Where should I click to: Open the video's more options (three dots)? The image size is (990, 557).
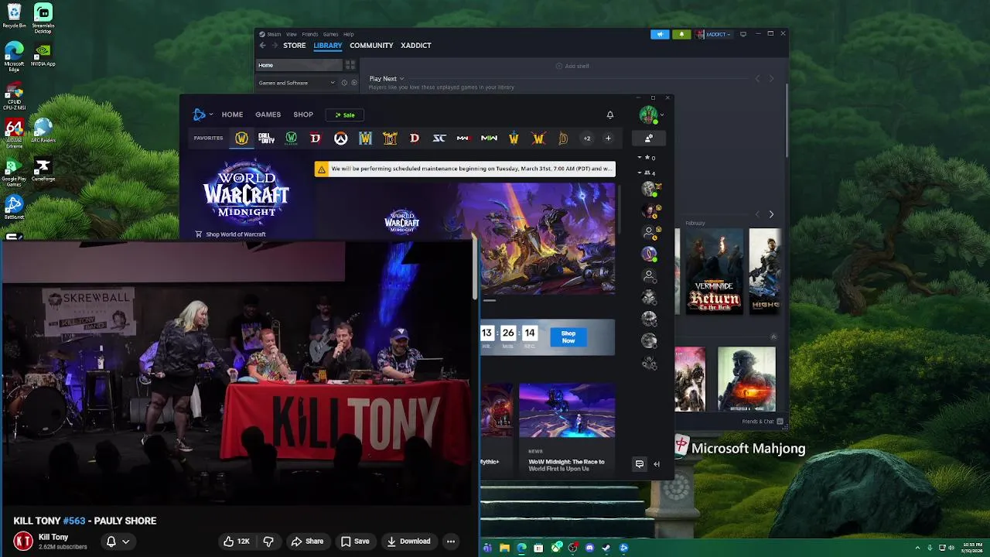[x=451, y=542]
